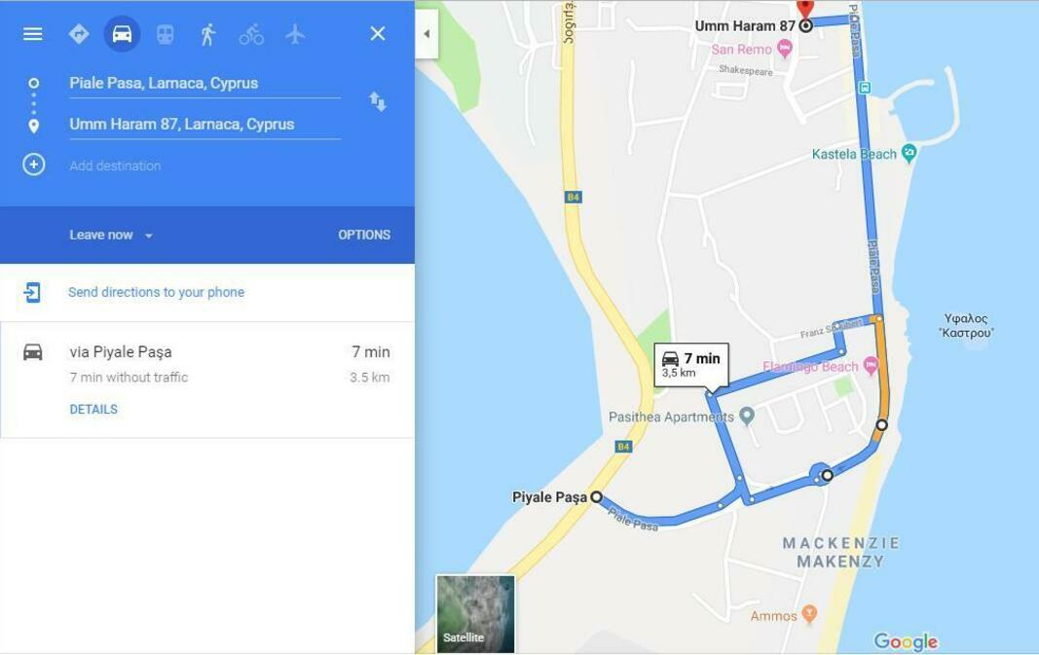
Task: Switch to cycling mode icon
Action: (251, 34)
